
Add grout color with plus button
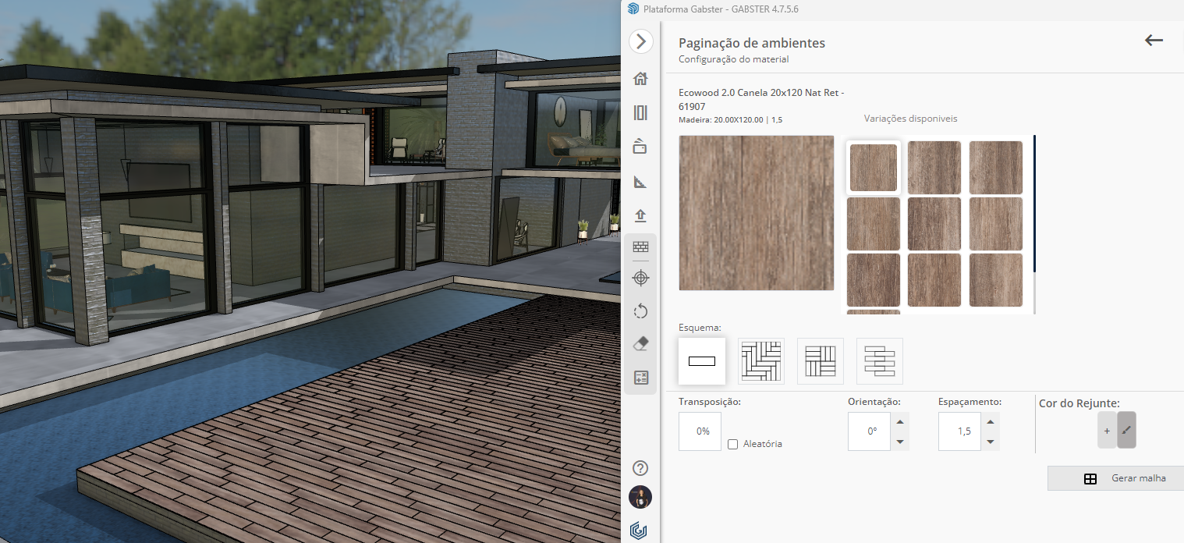point(1106,431)
